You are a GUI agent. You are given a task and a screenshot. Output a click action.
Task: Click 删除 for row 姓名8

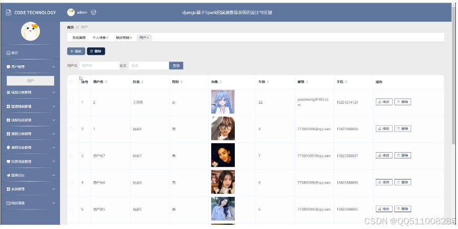(403, 128)
